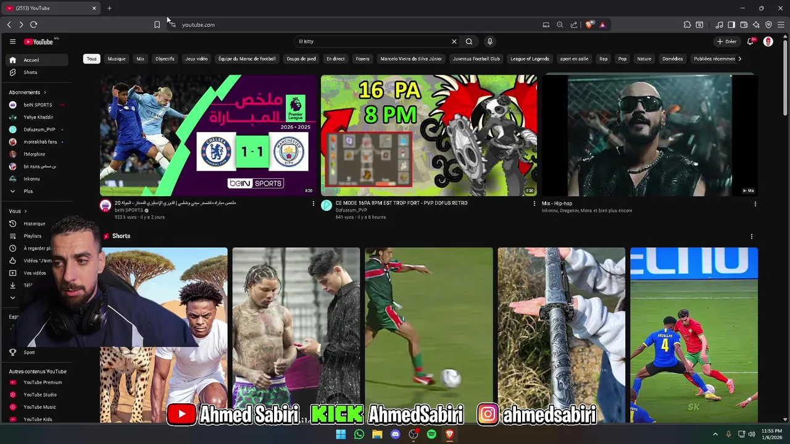This screenshot has height=444, width=790.
Task: Open Spotify from the taskbar
Action: click(x=431, y=434)
